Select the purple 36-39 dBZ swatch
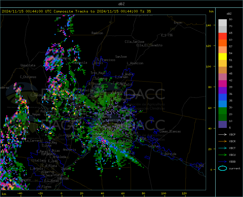 [222, 91]
